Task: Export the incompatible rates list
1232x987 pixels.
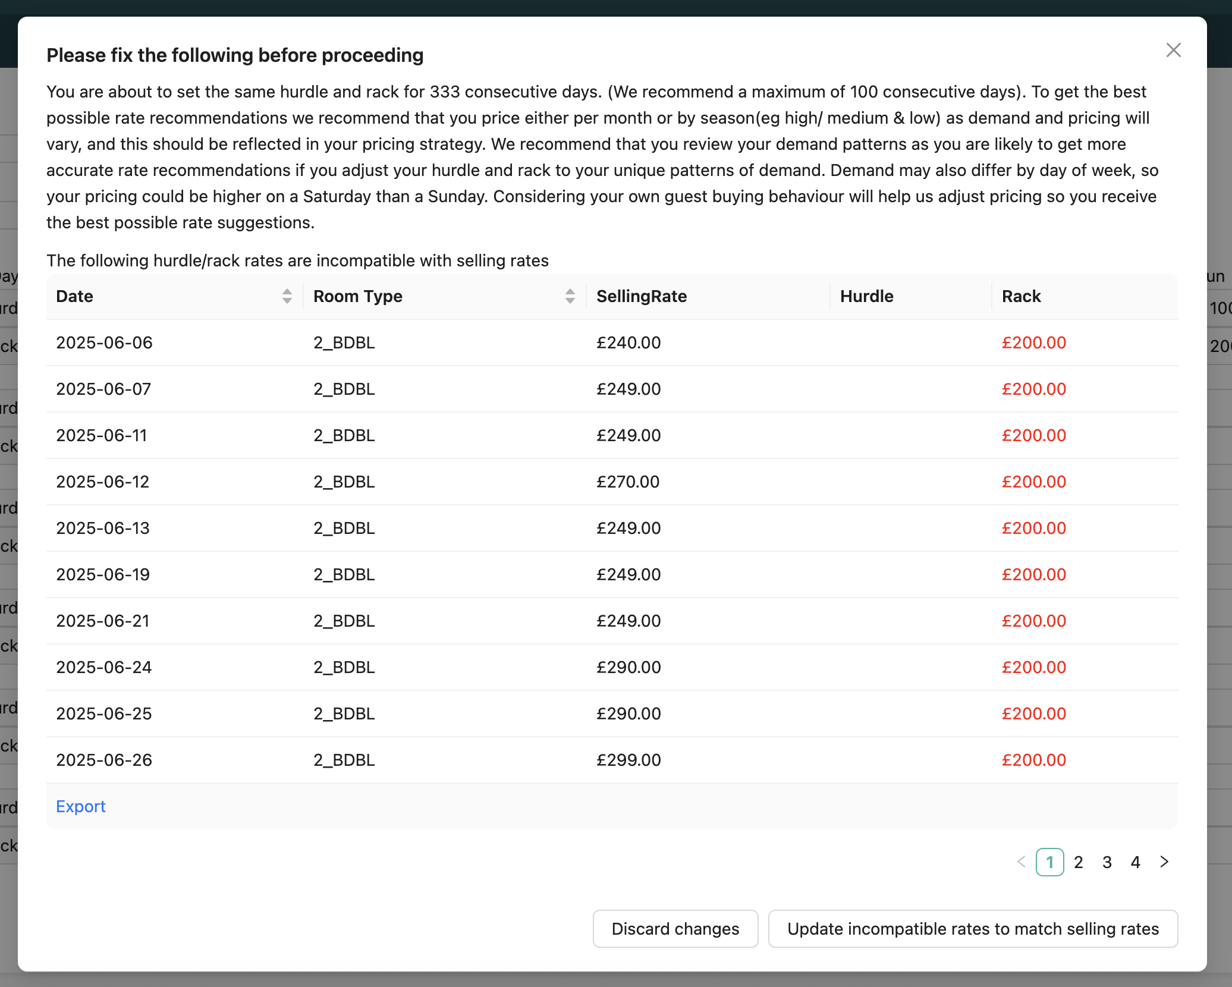Action: [x=81, y=806]
